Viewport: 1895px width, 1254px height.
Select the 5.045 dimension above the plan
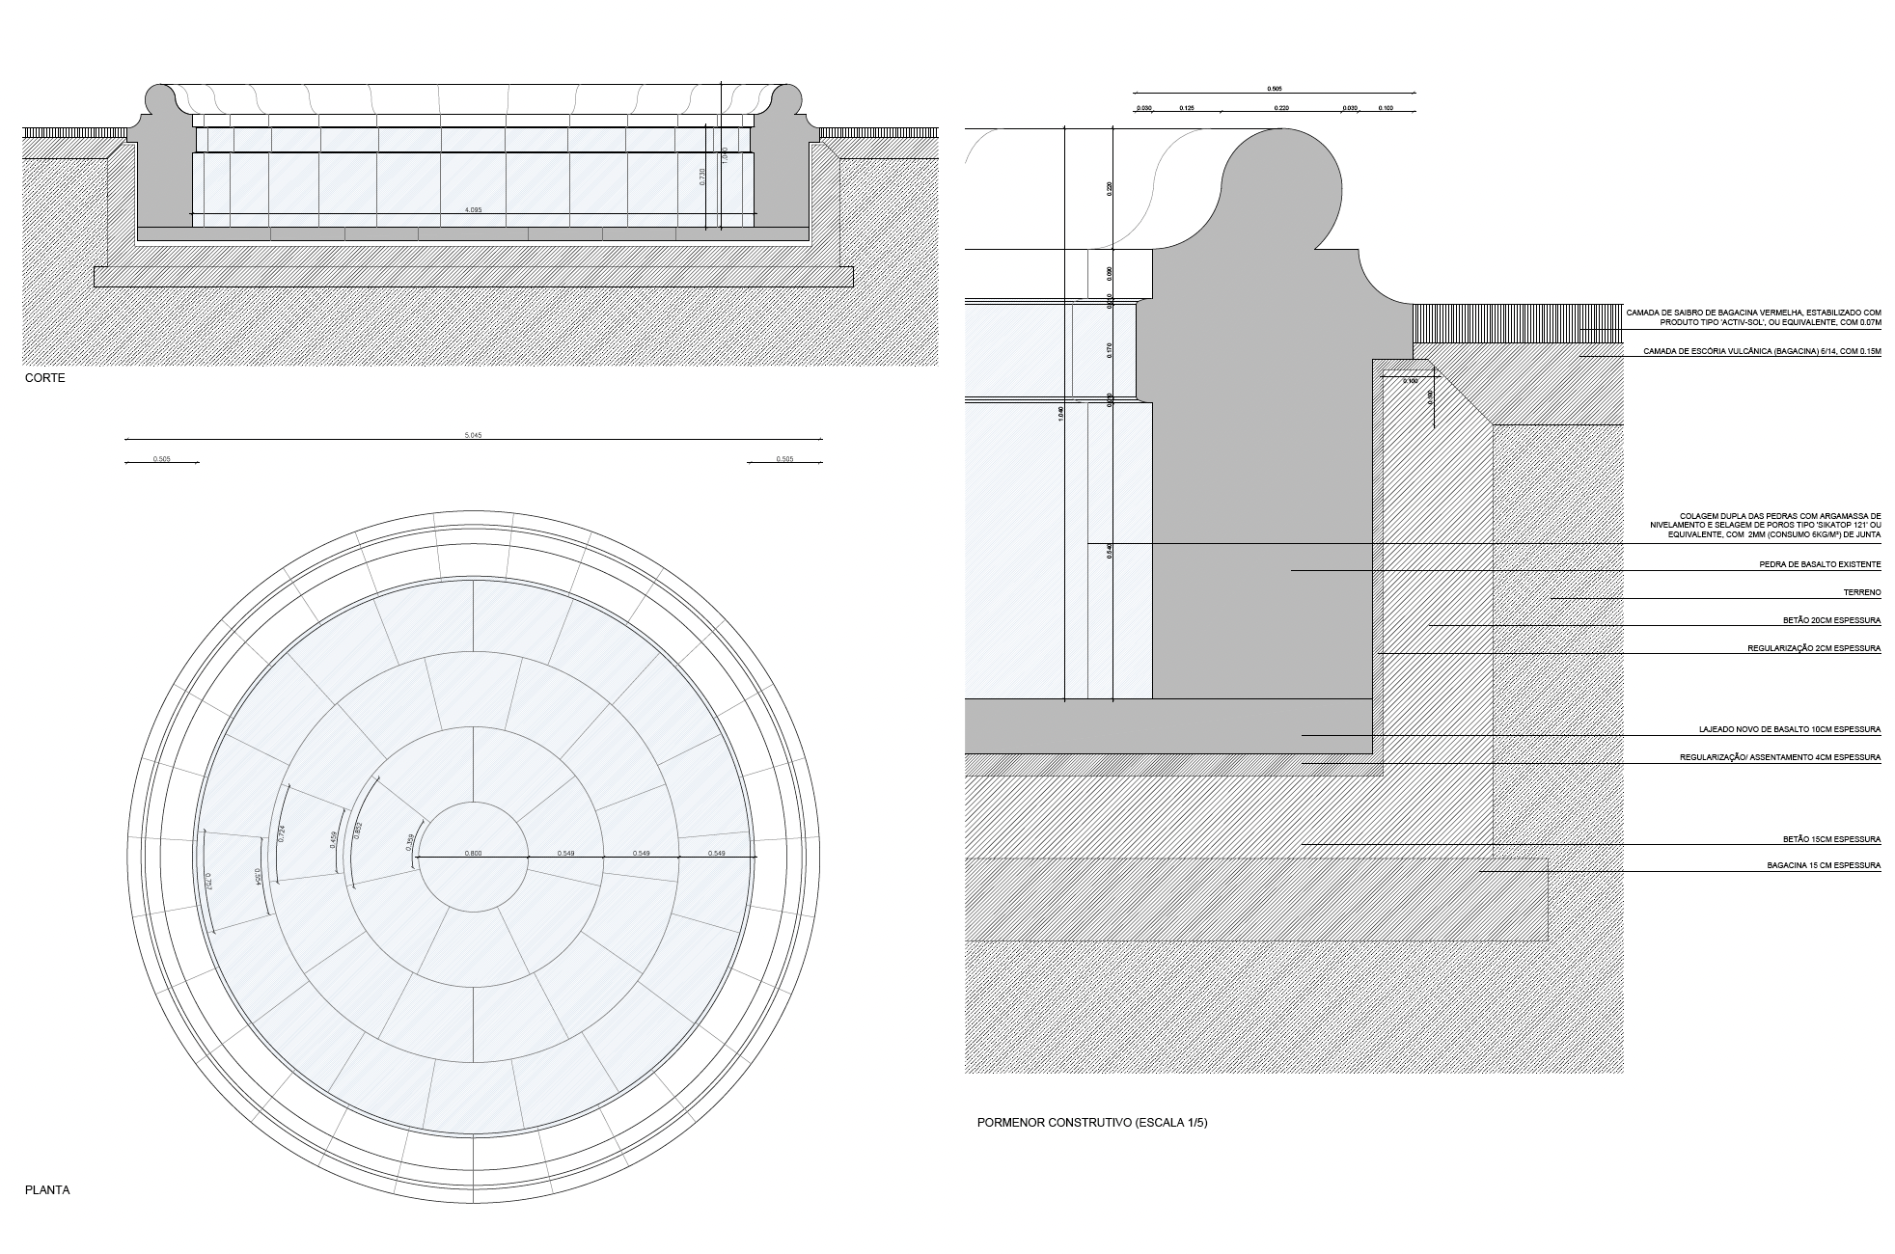point(473,435)
